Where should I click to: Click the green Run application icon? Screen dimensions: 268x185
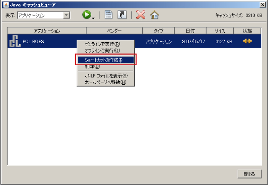87,15
